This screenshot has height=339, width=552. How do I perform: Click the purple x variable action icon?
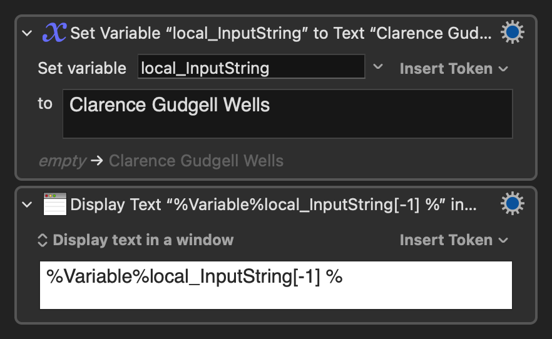click(x=54, y=33)
